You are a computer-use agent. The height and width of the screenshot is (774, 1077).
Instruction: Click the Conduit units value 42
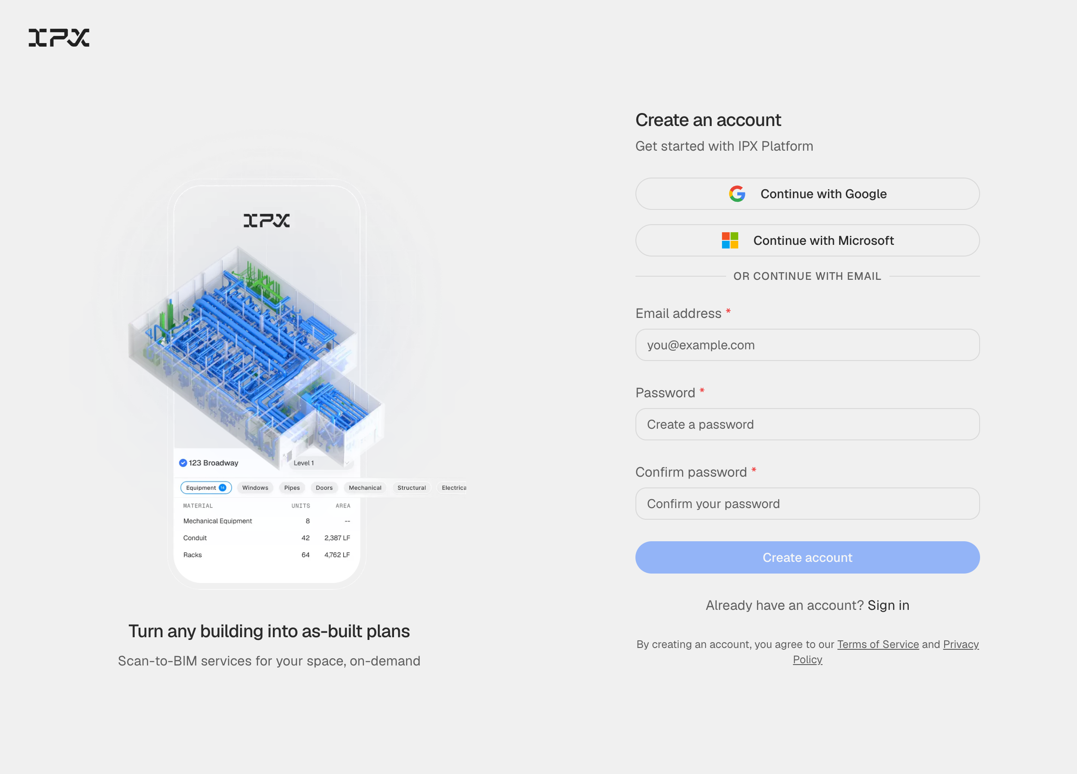point(305,538)
